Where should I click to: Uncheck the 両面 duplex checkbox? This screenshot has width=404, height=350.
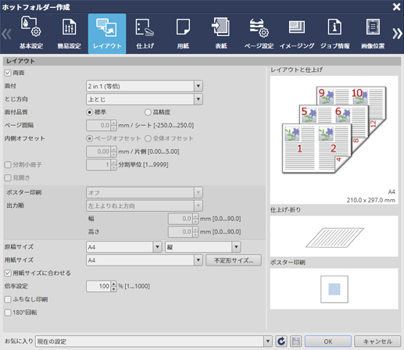8,73
